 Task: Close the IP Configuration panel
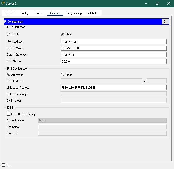(165, 22)
